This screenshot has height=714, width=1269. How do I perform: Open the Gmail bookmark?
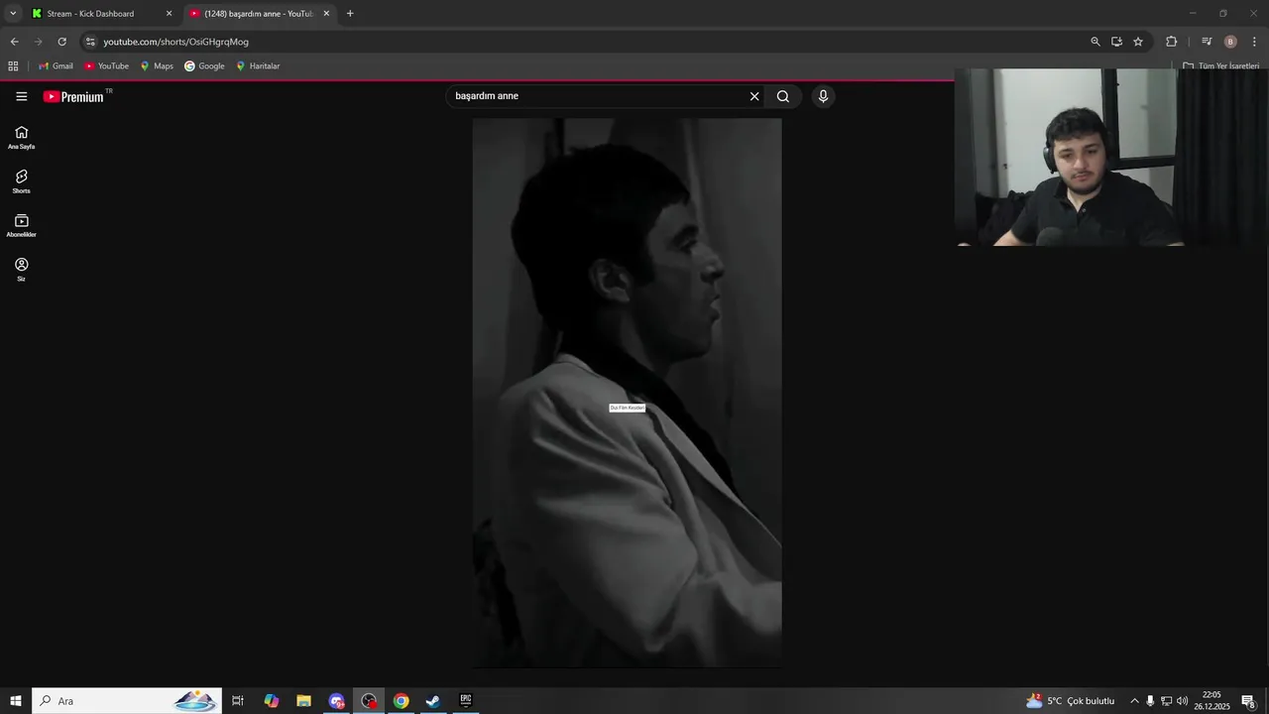[x=56, y=66]
